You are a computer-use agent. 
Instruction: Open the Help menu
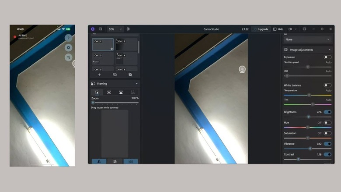(278, 29)
